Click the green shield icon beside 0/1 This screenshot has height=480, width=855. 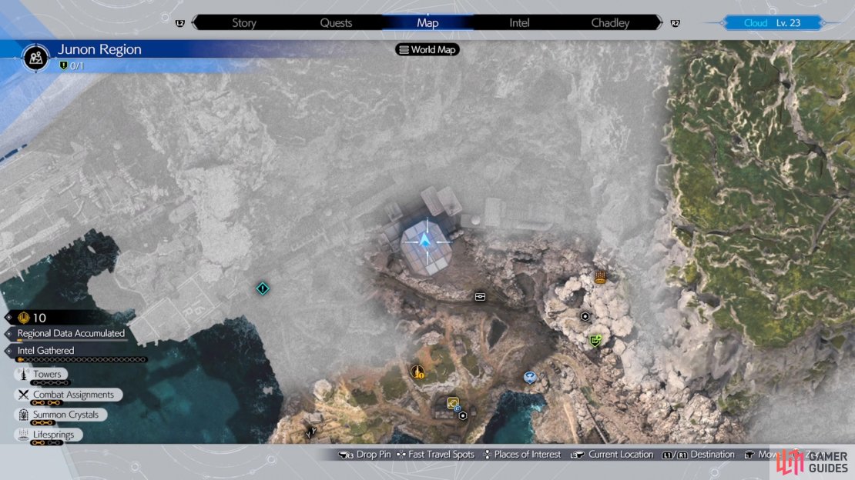pos(63,66)
